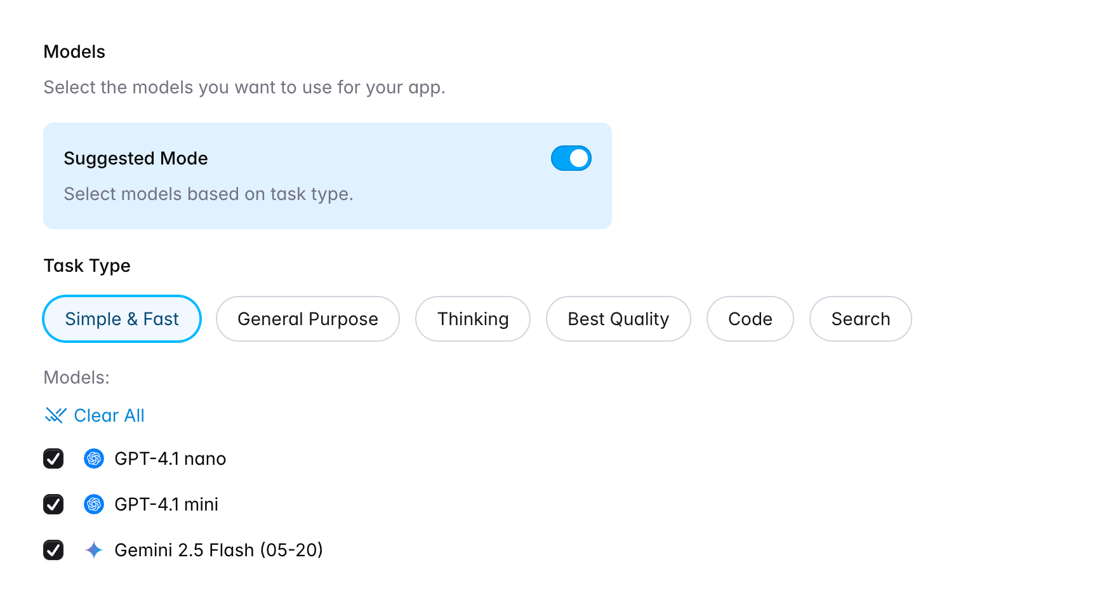Click the Clear All link
Viewport: 1116px width, 602px height.
click(x=109, y=415)
